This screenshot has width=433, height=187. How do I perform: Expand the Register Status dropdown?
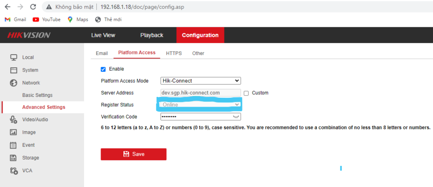pos(200,104)
